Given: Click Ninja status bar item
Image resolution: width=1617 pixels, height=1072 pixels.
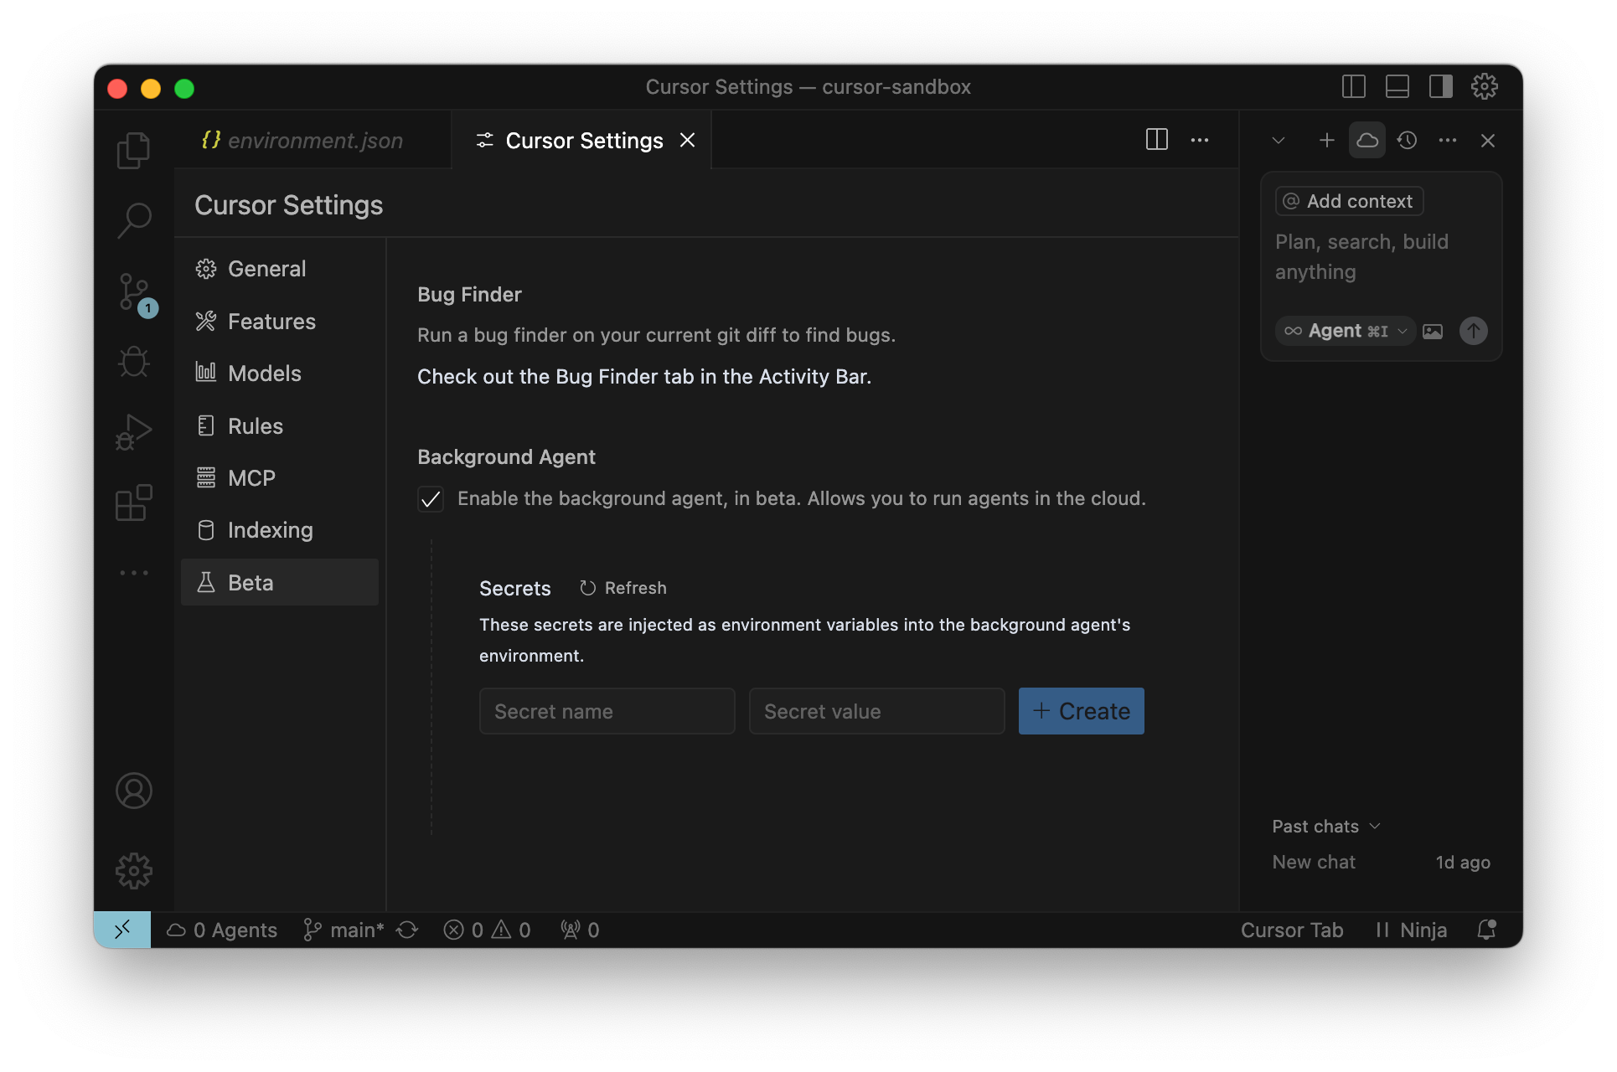Looking at the screenshot, I should pyautogui.click(x=1412, y=930).
